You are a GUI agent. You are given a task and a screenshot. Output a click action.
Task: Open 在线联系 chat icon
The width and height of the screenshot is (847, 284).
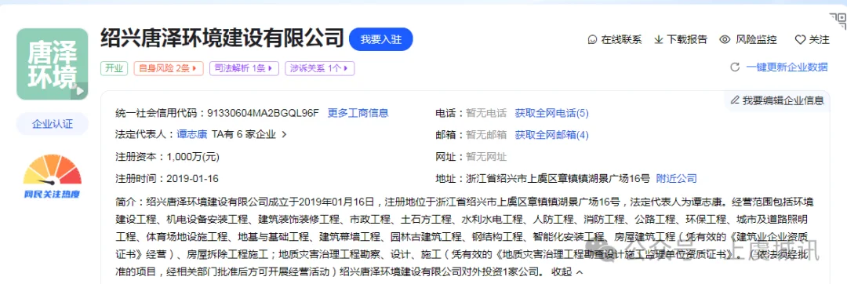593,39
